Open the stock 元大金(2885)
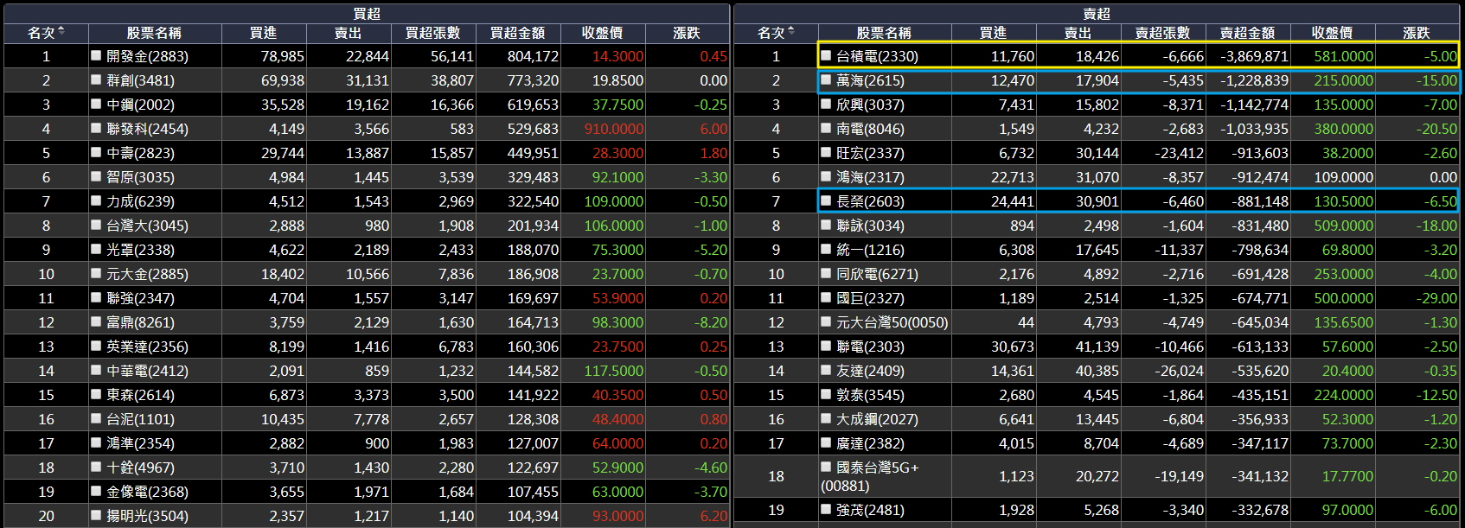 pos(147,274)
